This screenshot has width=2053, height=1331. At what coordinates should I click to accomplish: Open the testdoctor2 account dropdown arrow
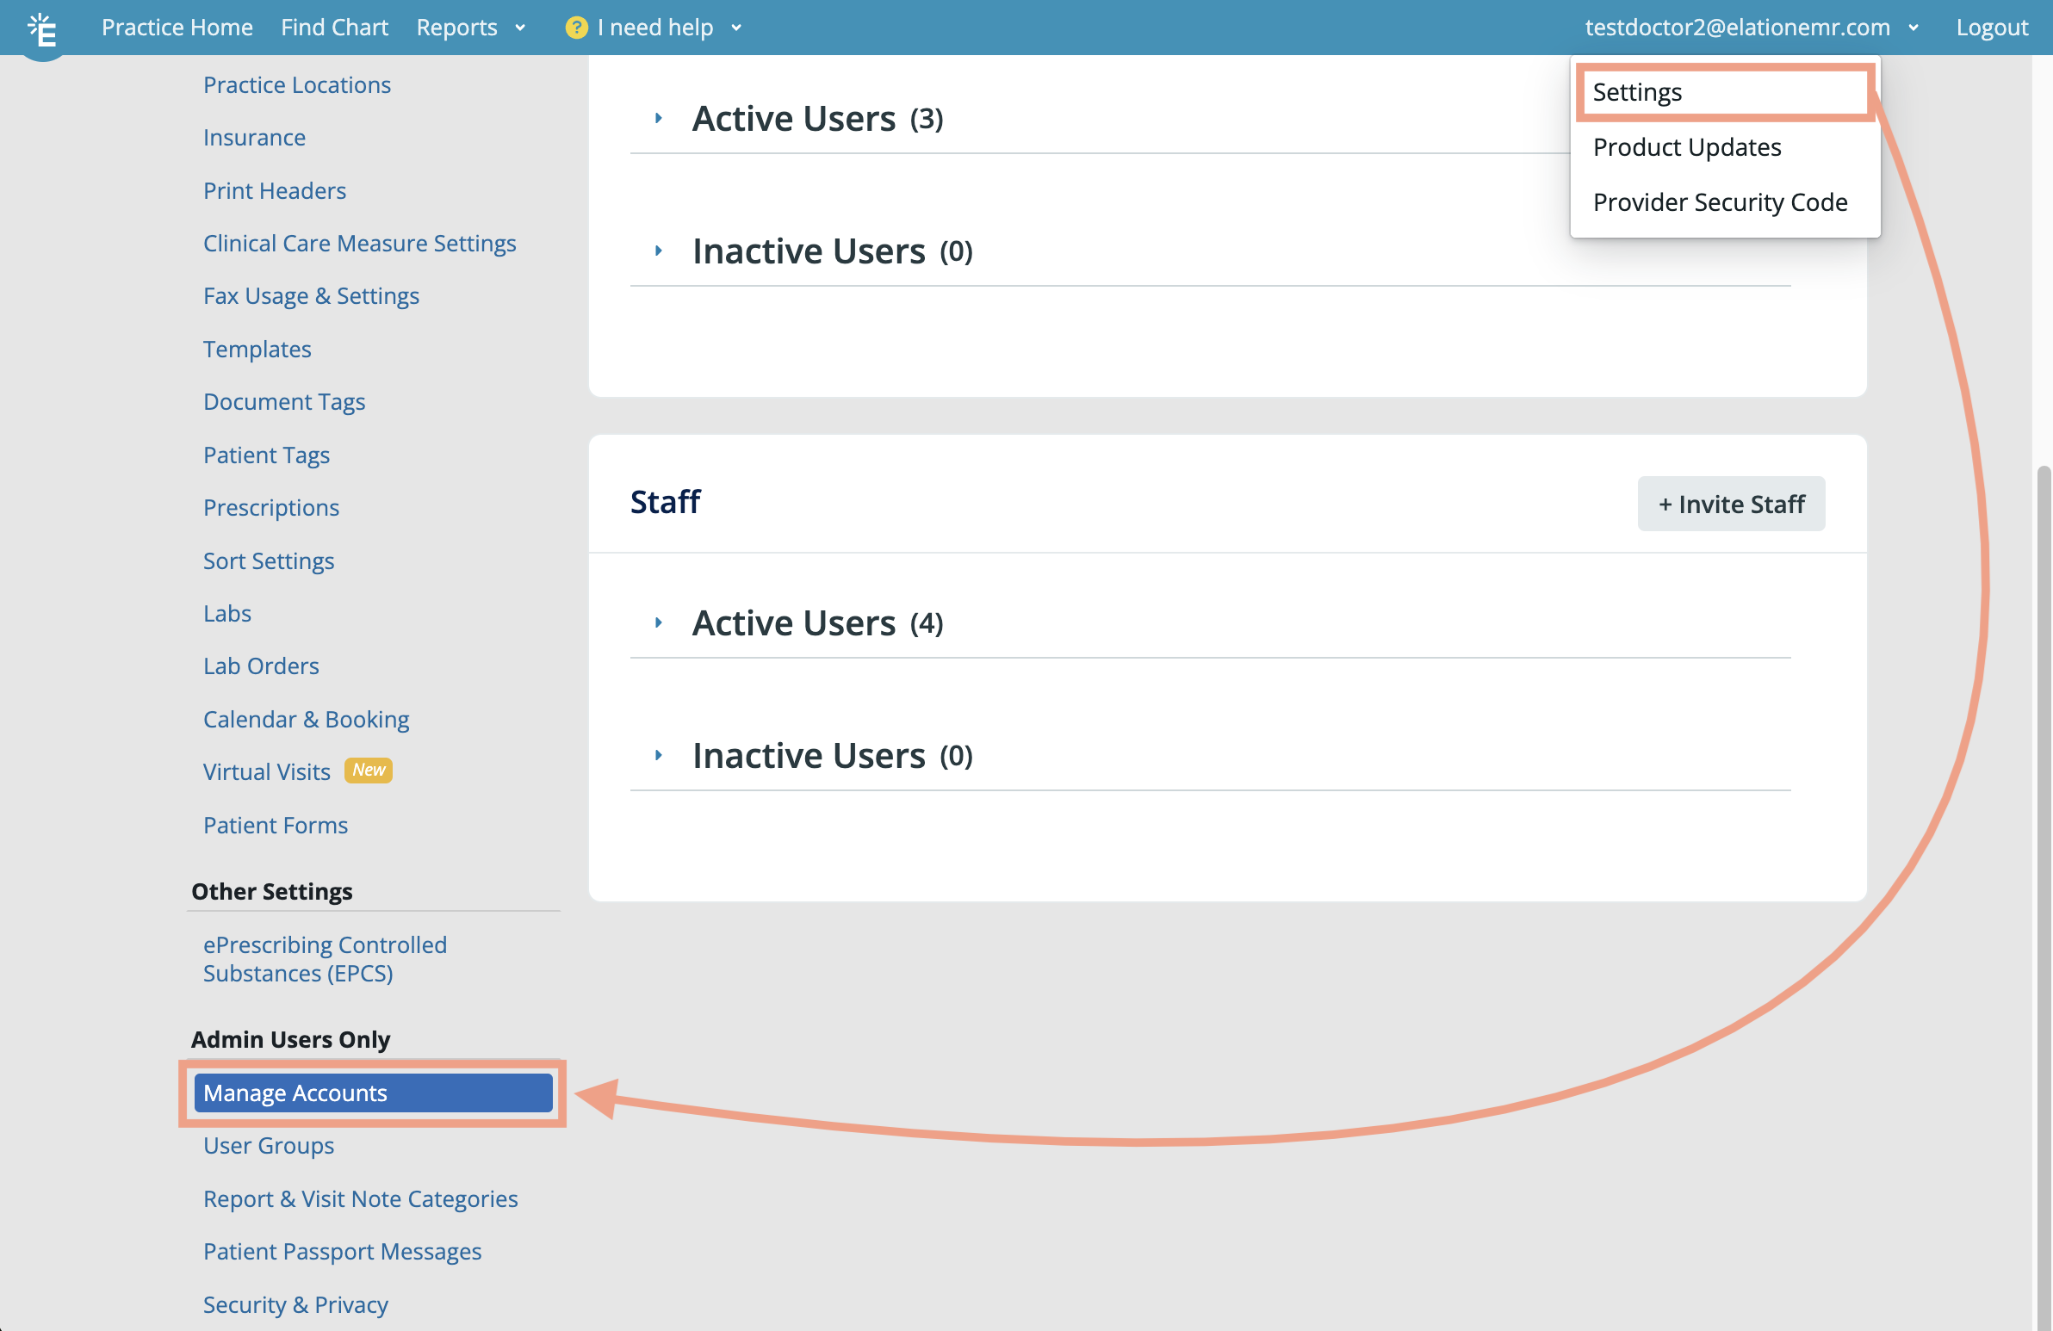point(1913,28)
